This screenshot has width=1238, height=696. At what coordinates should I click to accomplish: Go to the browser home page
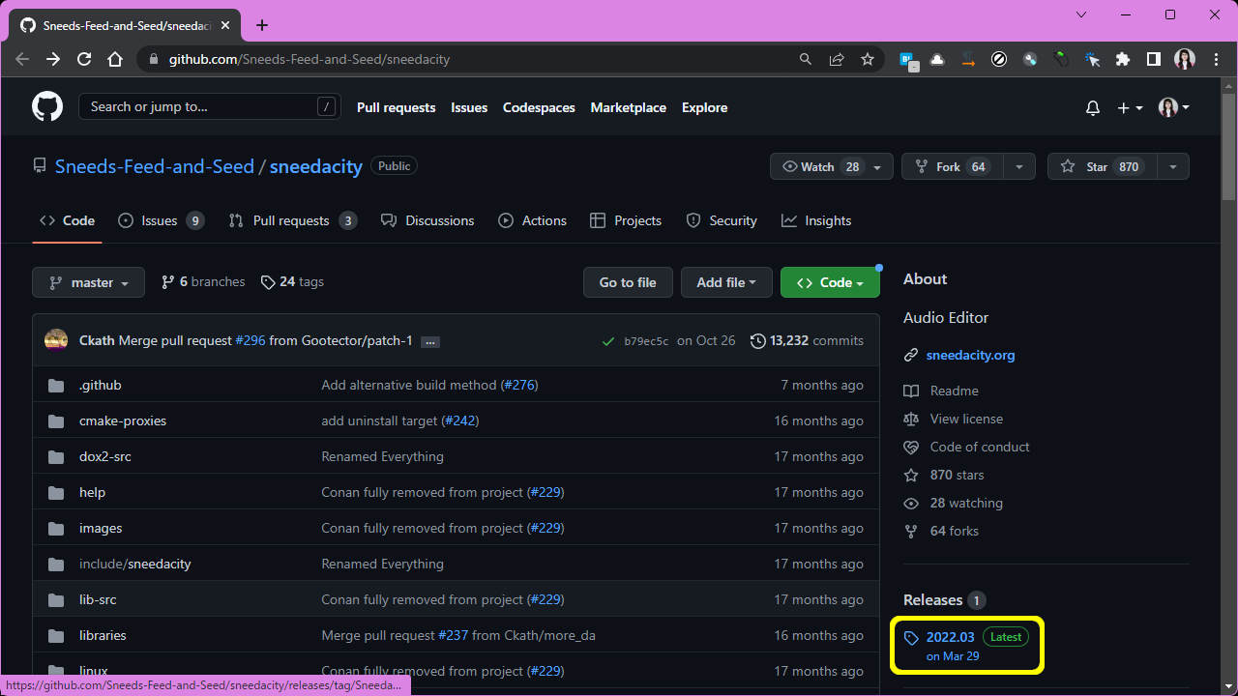(115, 59)
